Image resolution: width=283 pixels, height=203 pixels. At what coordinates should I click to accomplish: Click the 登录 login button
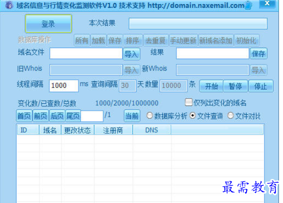click(x=48, y=24)
